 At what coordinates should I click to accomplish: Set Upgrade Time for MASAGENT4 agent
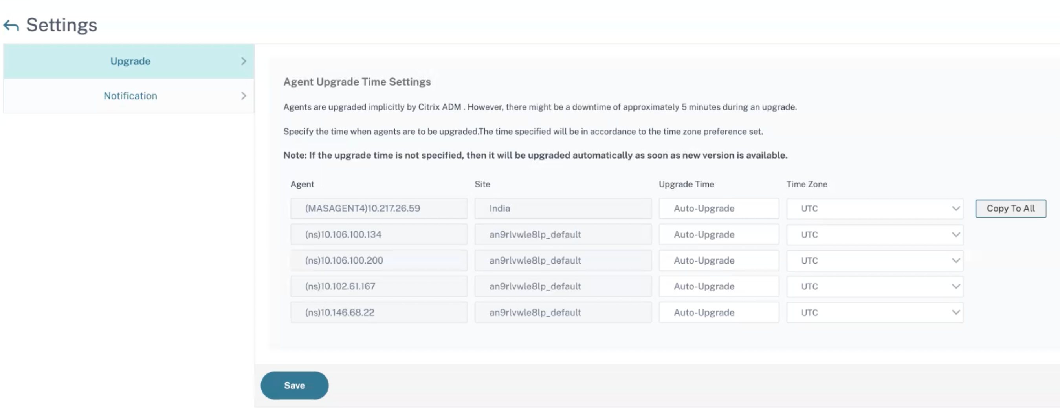point(719,209)
